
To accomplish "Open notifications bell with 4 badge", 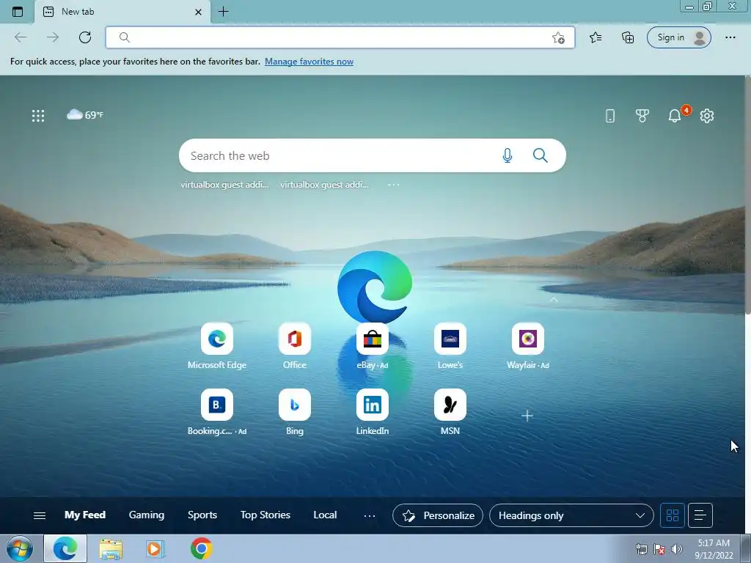I will 675,115.
